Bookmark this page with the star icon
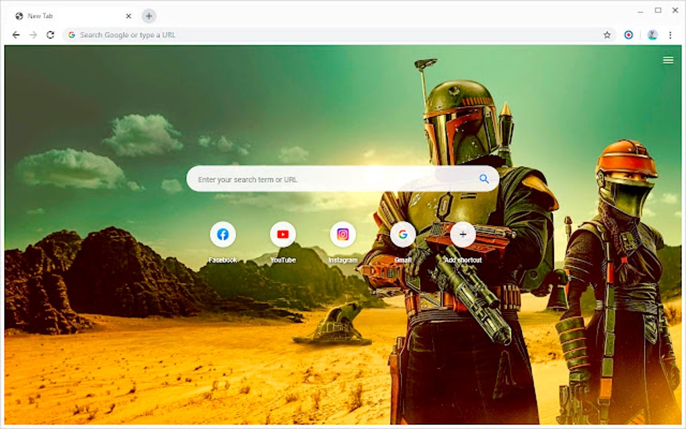 coord(607,35)
